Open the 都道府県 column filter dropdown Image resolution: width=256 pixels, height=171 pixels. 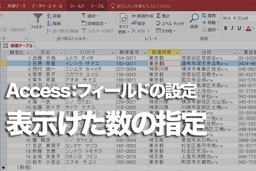[x=177, y=53]
